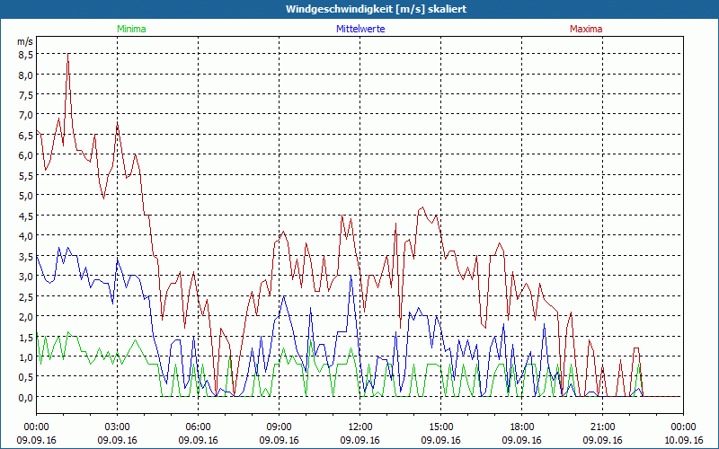The width and height of the screenshot is (719, 449).
Task: Click the blue Mittelwerte legend label
Action: point(360,29)
